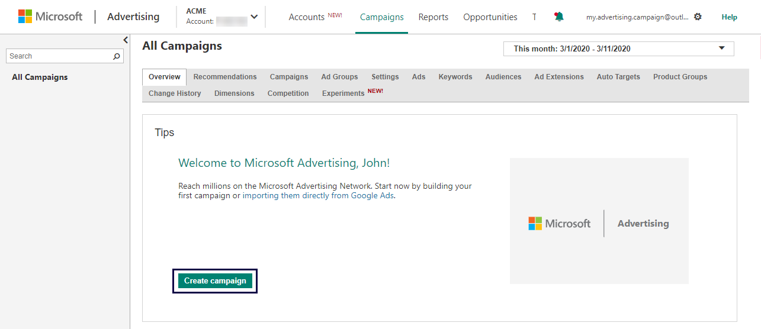Open the Ad Extensions tab
761x329 pixels.
pyautogui.click(x=559, y=77)
